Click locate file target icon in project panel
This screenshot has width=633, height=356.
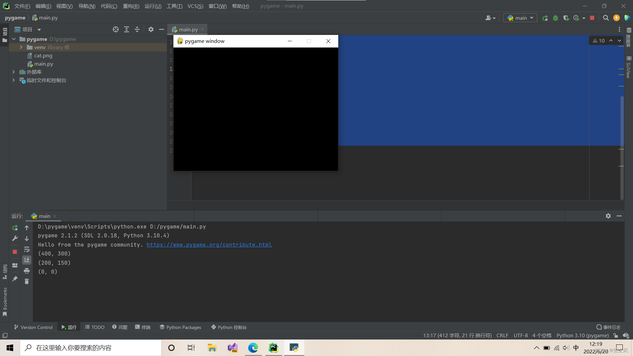(x=115, y=29)
